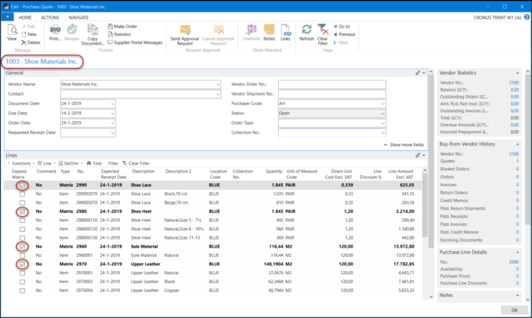Image resolution: width=532 pixels, height=318 pixels.
Task: Click the customize icon on Lines section
Action: [418, 155]
